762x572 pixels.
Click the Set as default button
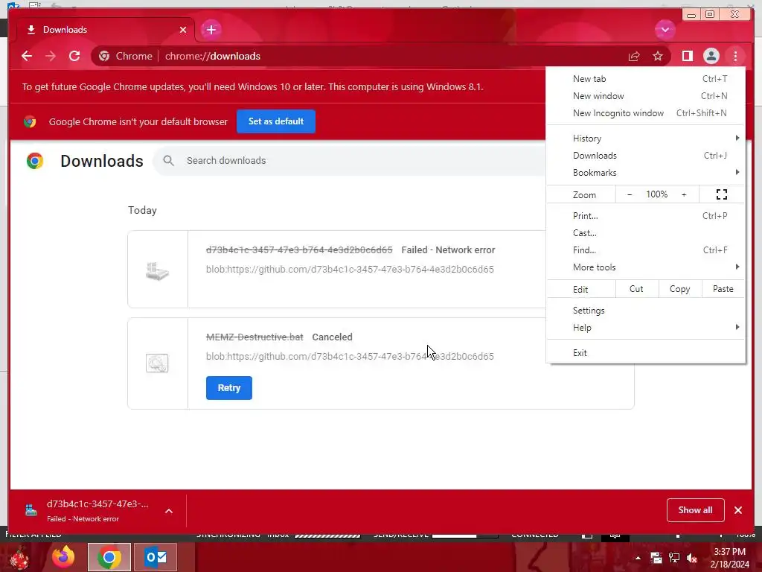tap(276, 121)
